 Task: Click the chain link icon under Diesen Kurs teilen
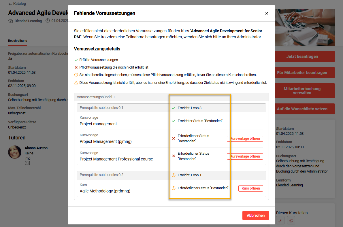280,220
